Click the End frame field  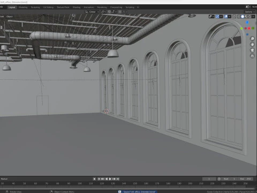pos(246,179)
